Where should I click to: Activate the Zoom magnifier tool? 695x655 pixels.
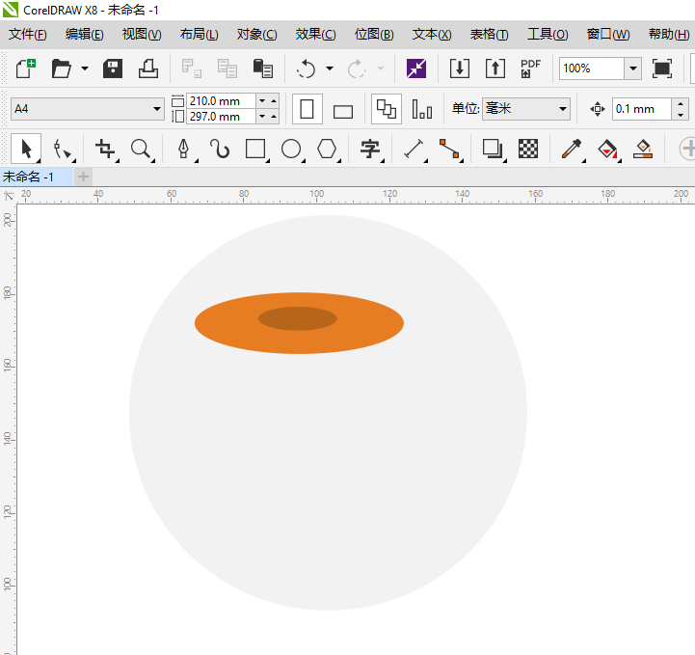(142, 149)
